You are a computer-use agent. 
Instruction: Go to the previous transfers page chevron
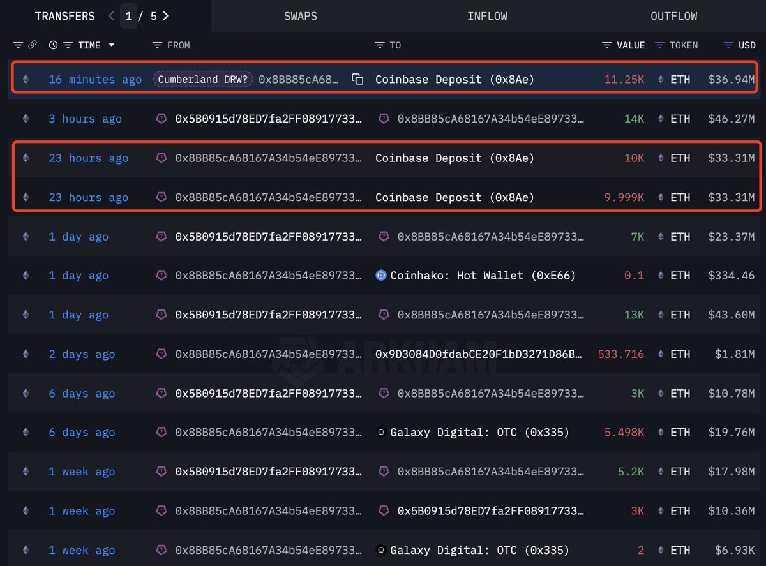click(x=112, y=16)
